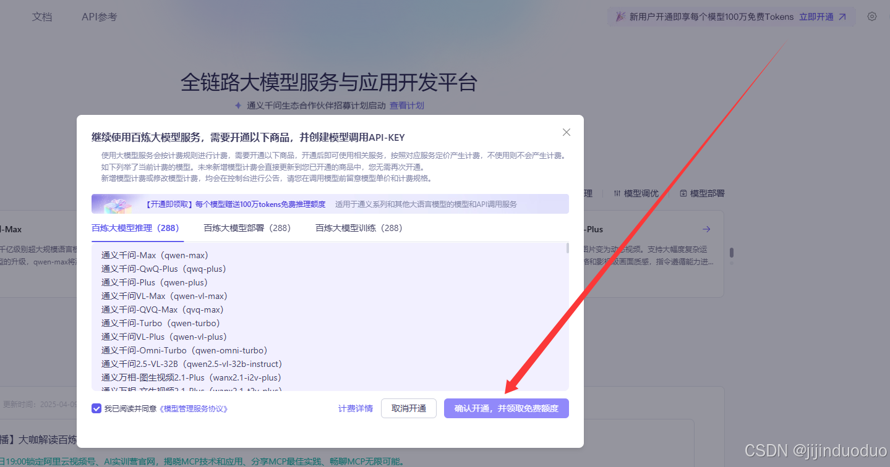The width and height of the screenshot is (890, 467).
Task: Click the 模型部署 text in background page
Action: (x=708, y=193)
